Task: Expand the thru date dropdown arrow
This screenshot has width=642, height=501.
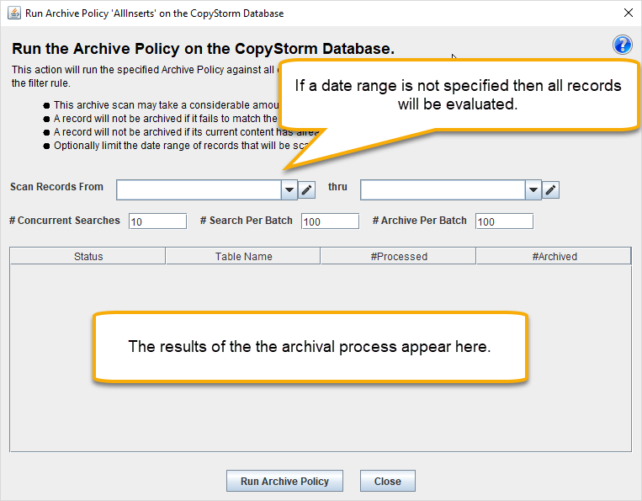Action: point(533,190)
